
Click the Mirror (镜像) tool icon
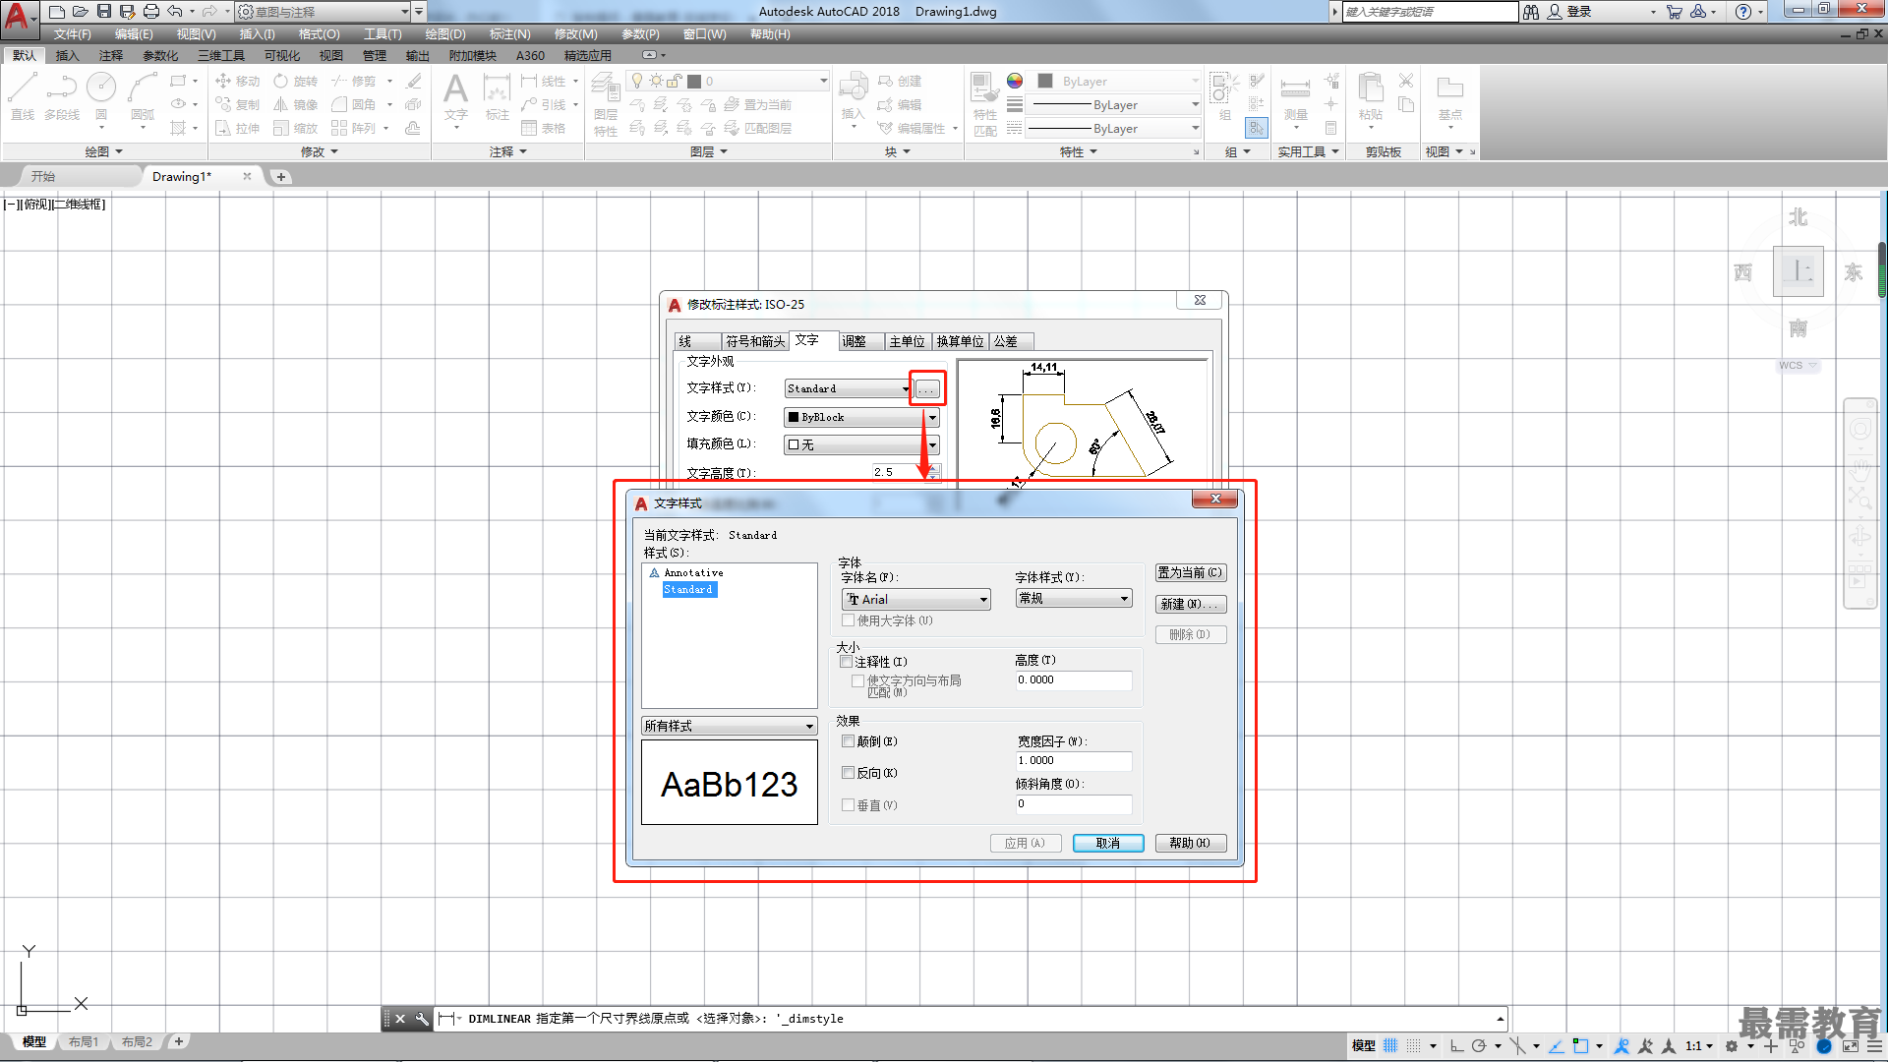[281, 104]
